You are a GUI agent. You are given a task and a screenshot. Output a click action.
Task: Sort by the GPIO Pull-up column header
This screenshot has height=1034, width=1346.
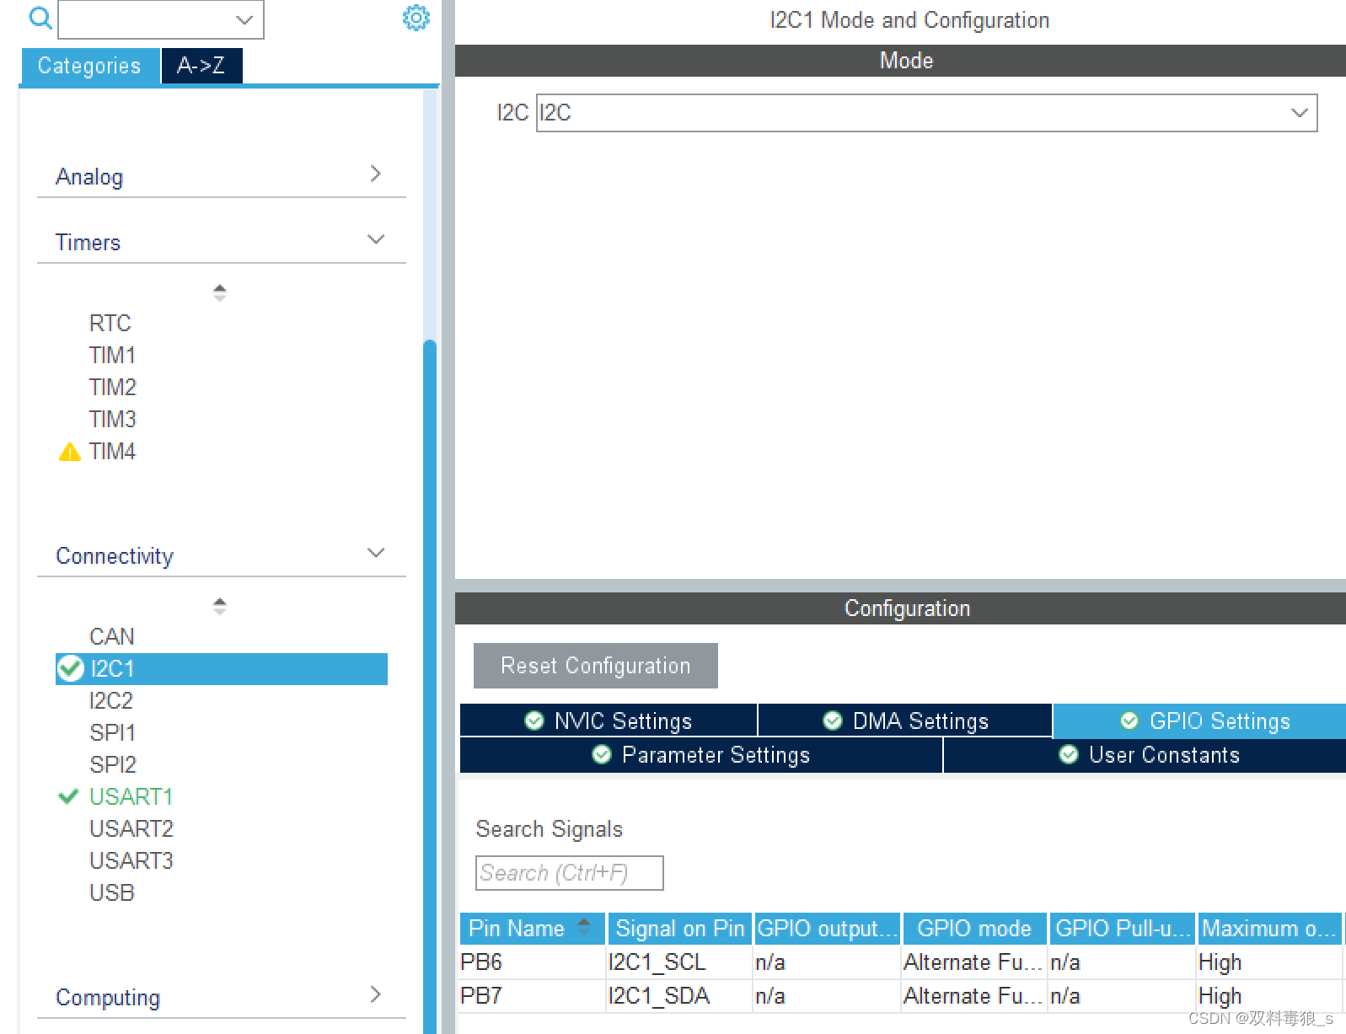click(x=1123, y=929)
